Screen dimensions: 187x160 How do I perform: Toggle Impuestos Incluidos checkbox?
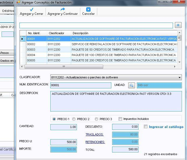[x=120, y=119]
